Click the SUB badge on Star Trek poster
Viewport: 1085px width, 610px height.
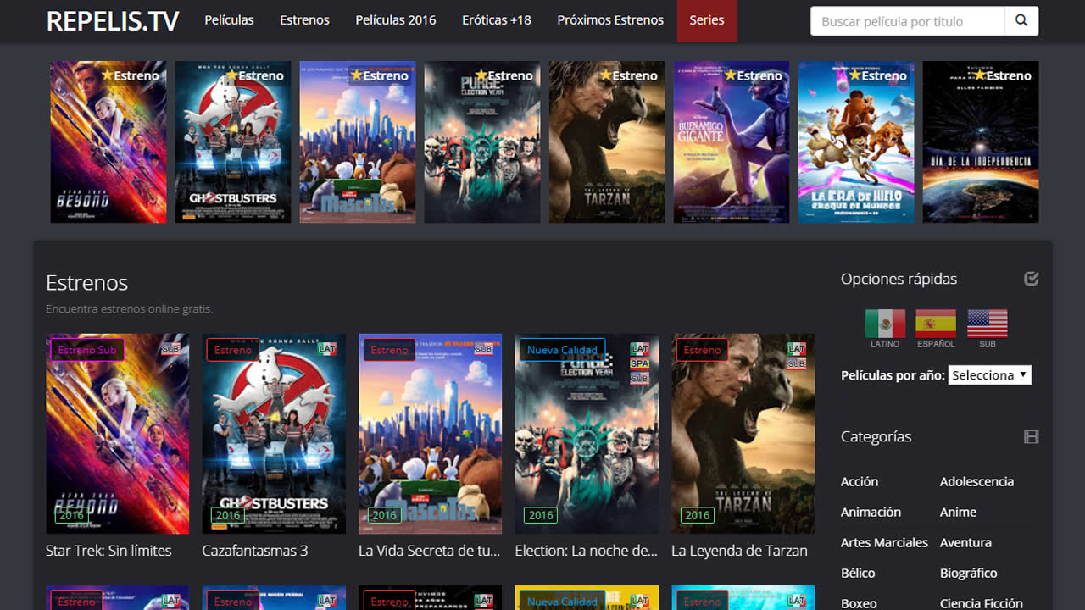(x=171, y=348)
